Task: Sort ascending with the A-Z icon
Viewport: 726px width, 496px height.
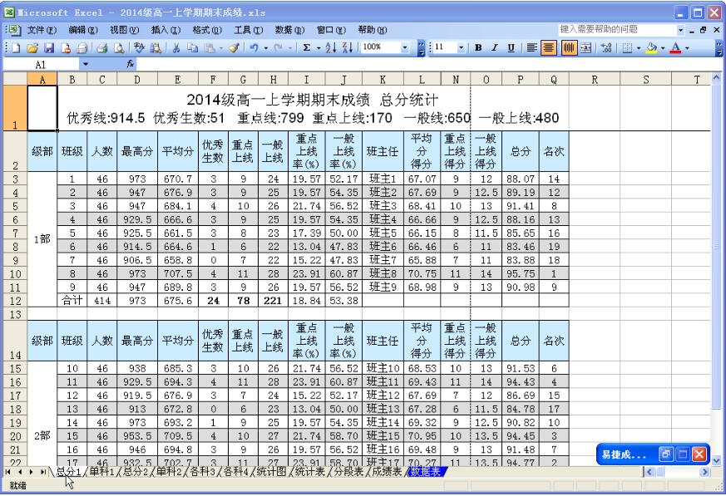Action: 331,47
